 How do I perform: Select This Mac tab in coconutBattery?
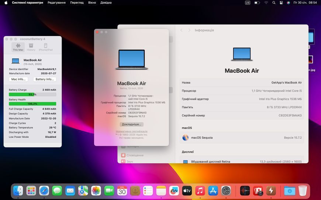(18, 47)
